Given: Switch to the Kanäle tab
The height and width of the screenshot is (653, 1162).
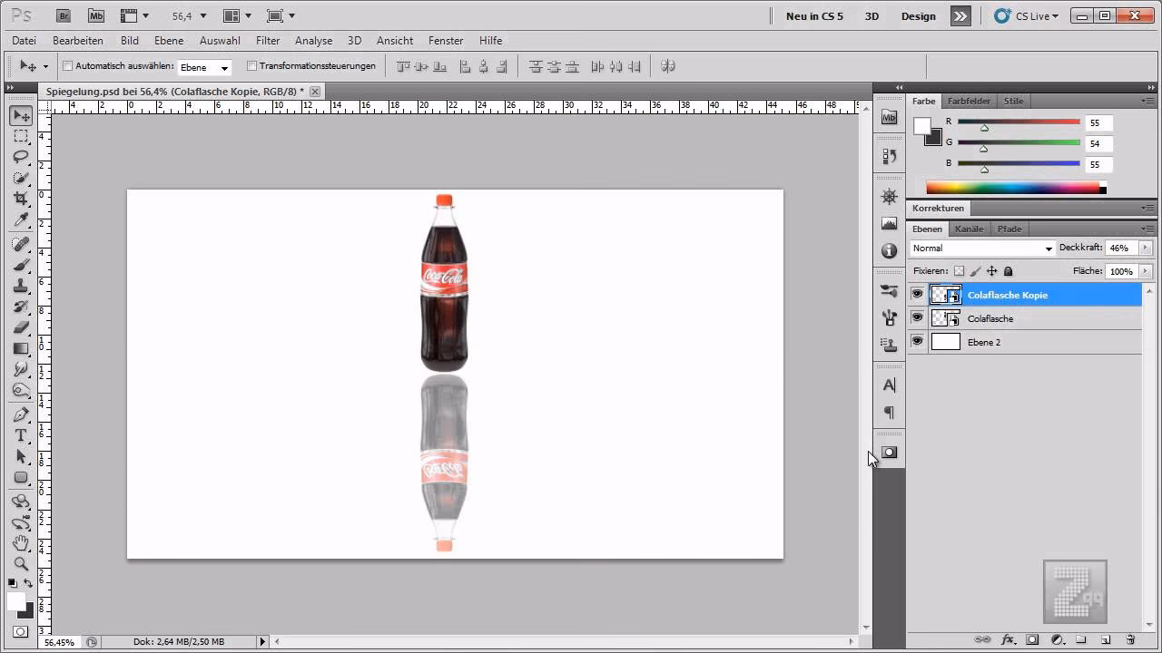Looking at the screenshot, I should (x=969, y=229).
